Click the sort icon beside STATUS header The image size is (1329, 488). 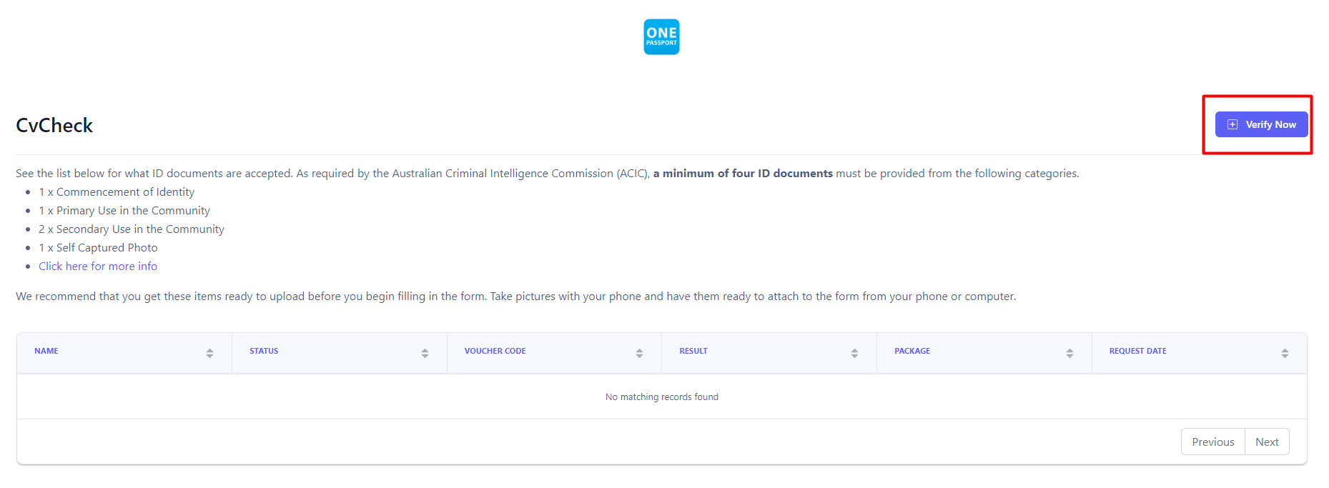(425, 352)
